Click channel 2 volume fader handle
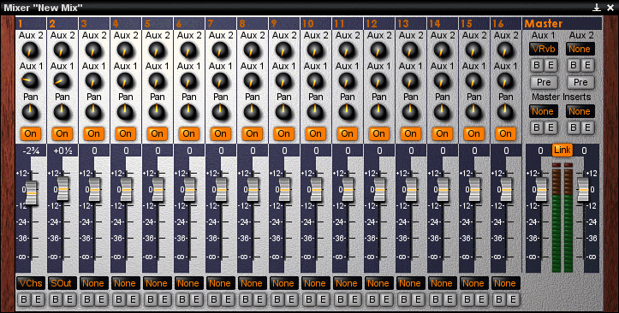Image resolution: width=619 pixels, height=313 pixels. [x=62, y=189]
